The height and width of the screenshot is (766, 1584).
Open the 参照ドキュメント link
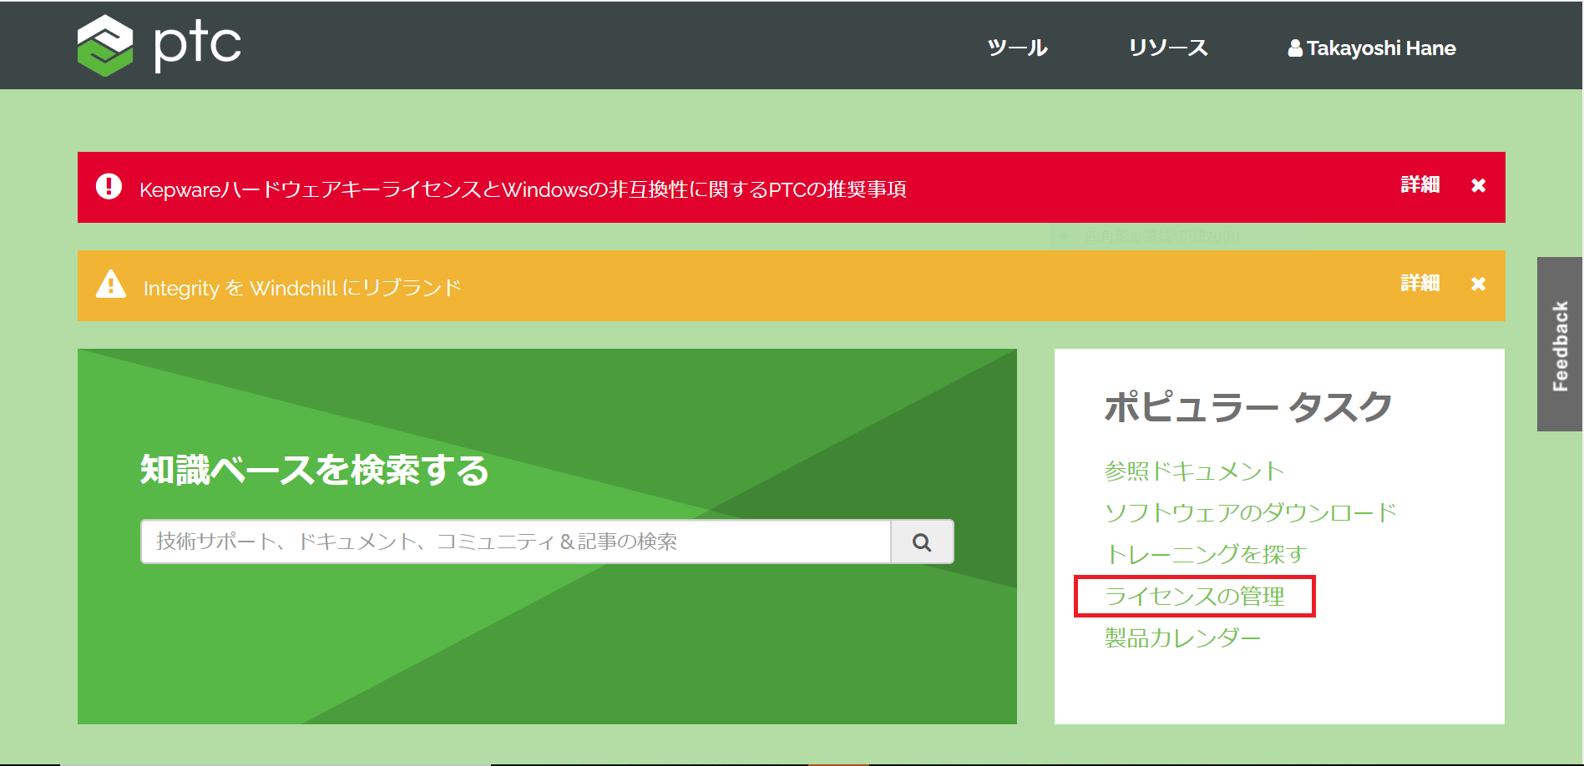point(1194,471)
